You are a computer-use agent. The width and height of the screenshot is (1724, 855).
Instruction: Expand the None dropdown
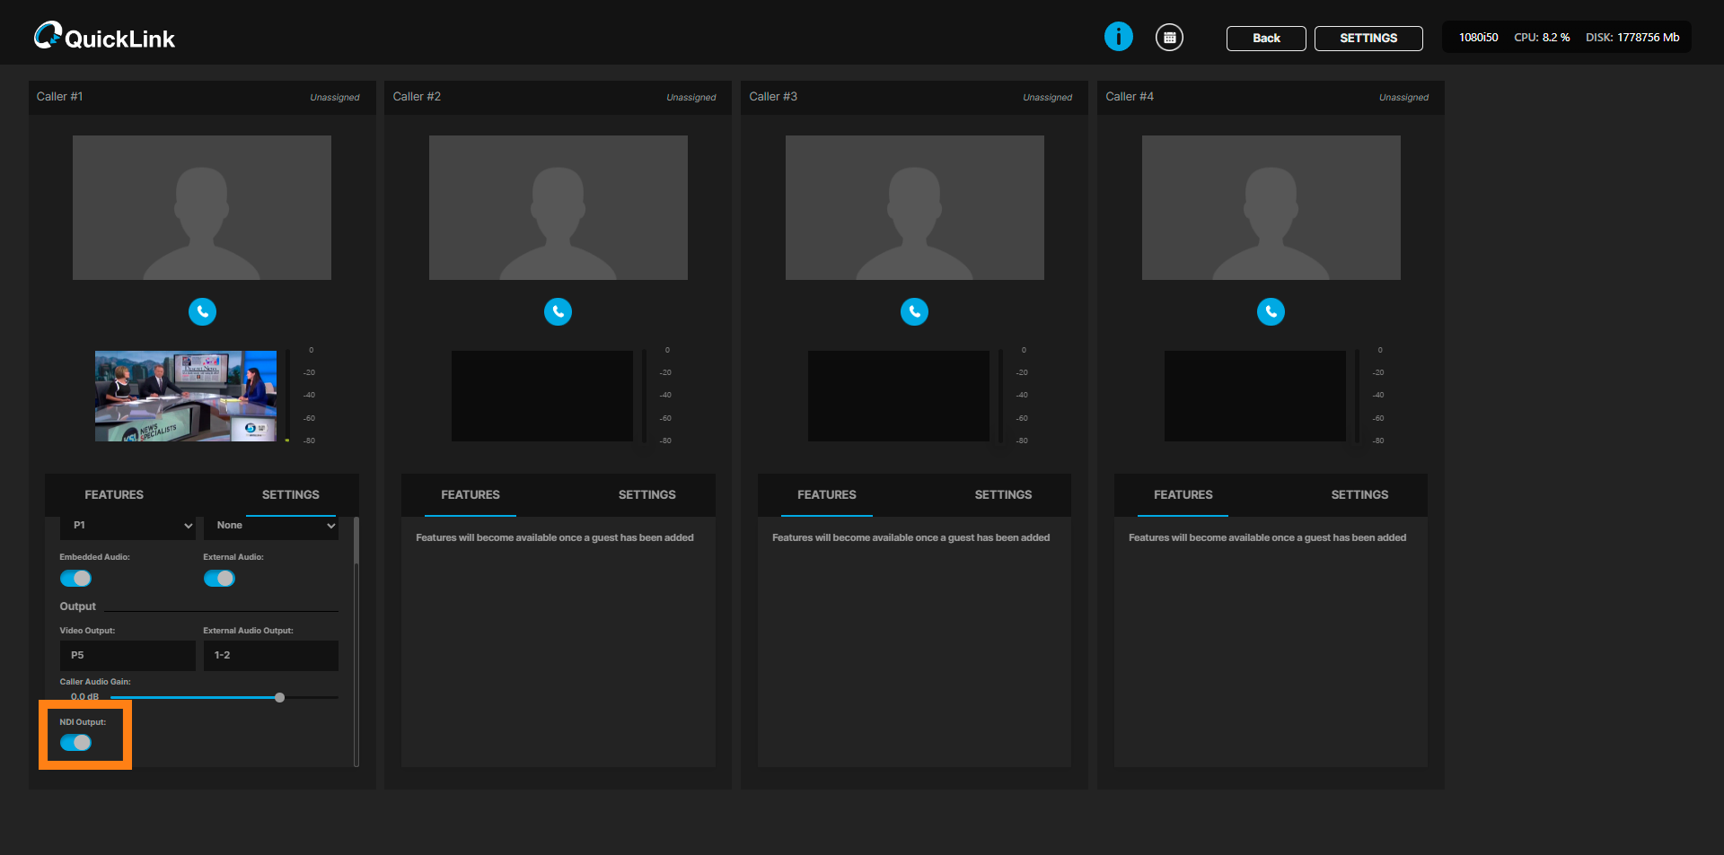coord(271,526)
